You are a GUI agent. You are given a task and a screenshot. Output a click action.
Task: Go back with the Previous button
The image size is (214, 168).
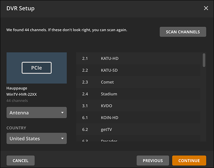tap(153, 160)
